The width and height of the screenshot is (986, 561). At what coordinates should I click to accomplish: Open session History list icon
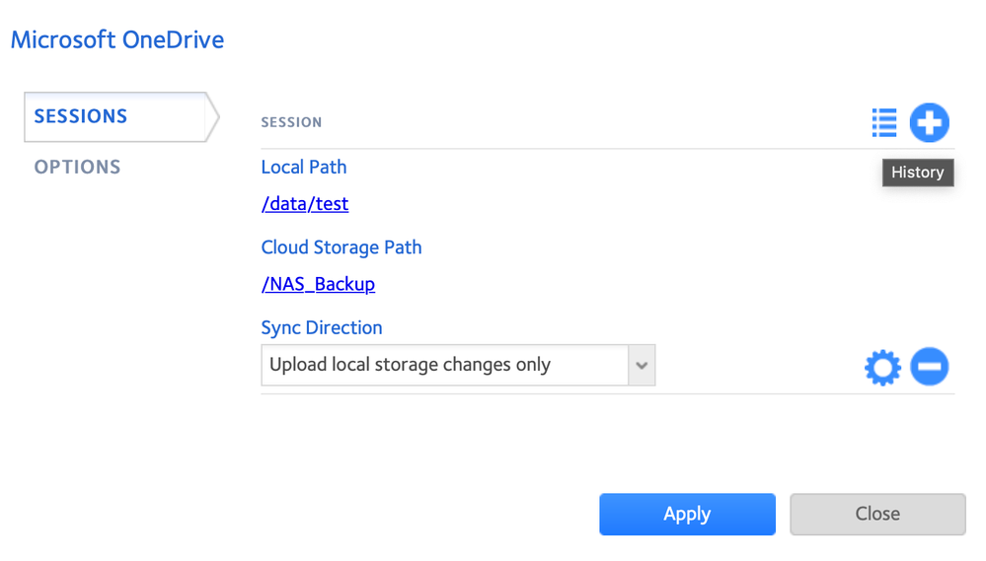[x=884, y=122]
